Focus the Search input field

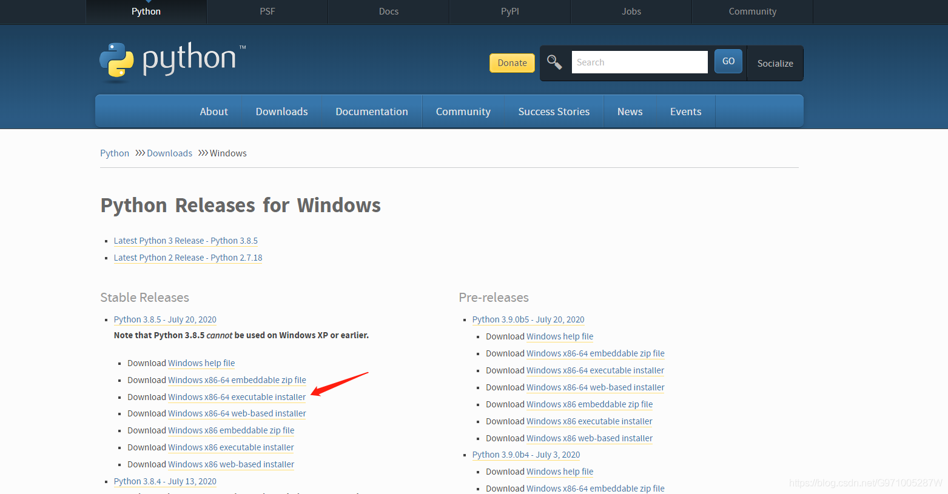639,62
